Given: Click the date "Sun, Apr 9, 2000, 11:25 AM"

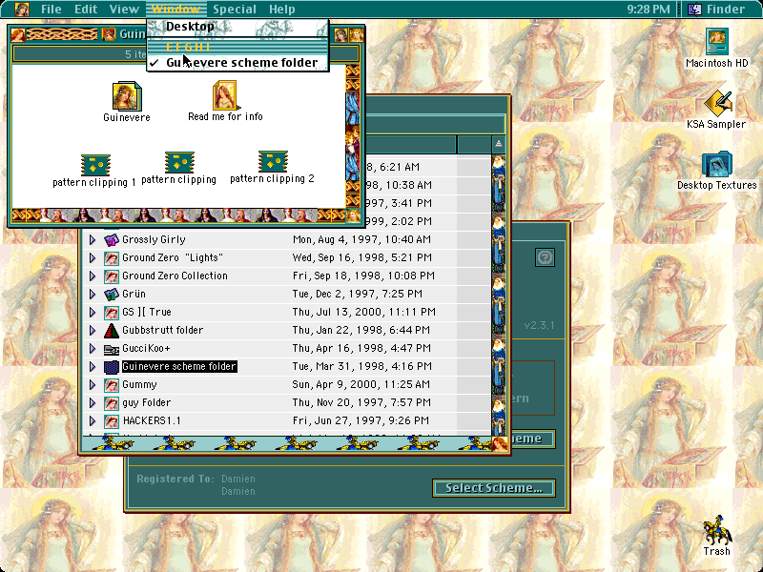Looking at the screenshot, I should pyautogui.click(x=361, y=385).
